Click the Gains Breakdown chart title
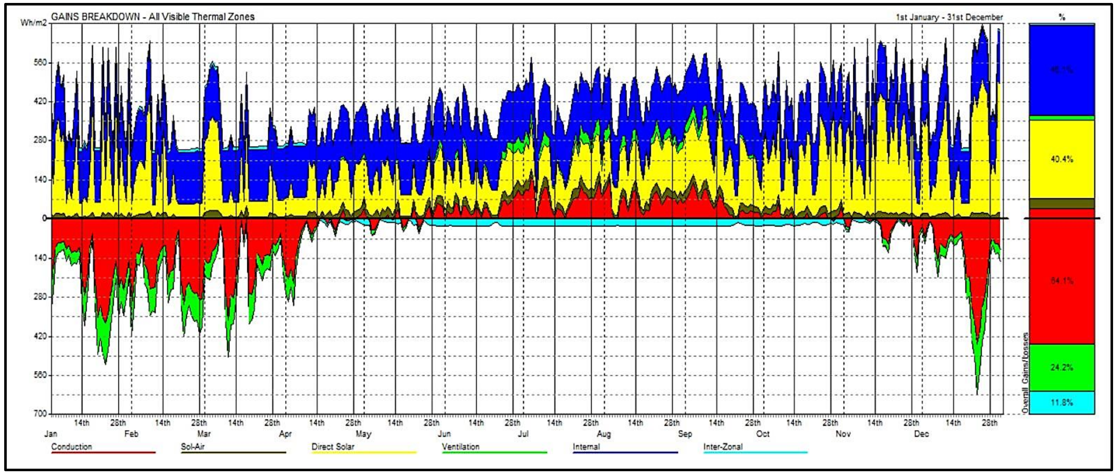The width and height of the screenshot is (1116, 475). (x=152, y=17)
